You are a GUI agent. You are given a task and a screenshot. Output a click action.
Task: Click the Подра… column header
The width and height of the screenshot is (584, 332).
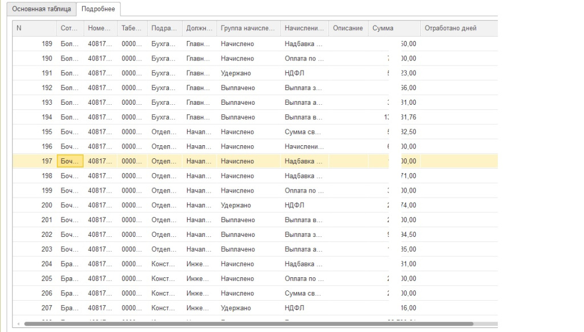coord(164,28)
